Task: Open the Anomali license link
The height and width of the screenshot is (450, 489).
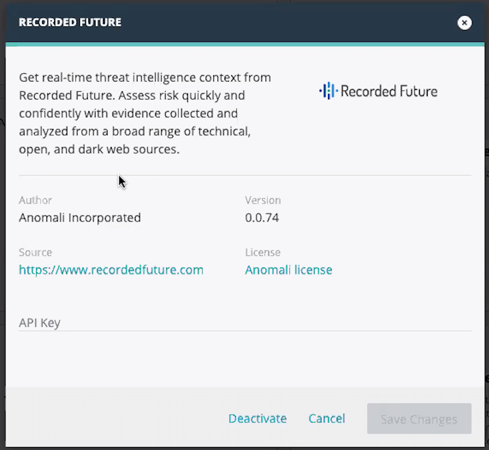Action: (288, 270)
